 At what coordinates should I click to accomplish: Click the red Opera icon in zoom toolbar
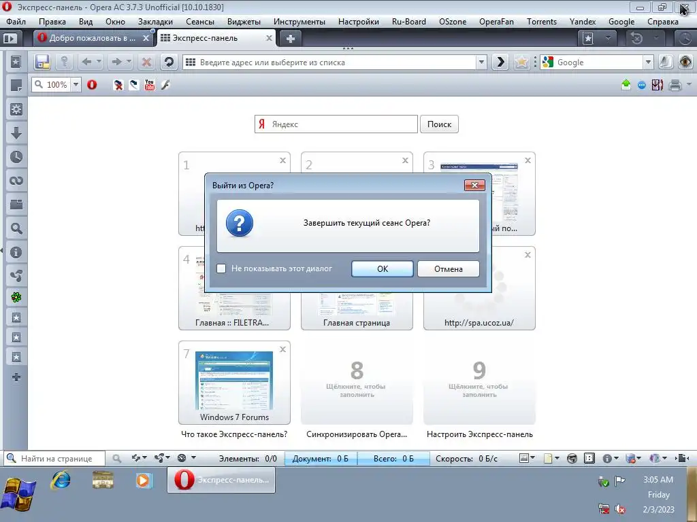tap(92, 85)
